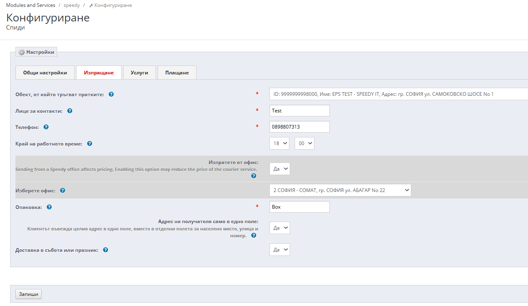Click the Запиши save button
This screenshot has height=306, width=528.
click(28, 294)
